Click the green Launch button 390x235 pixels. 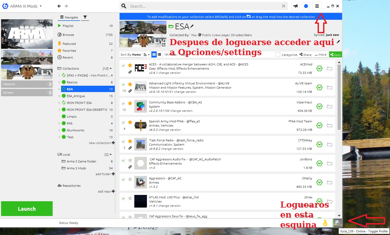click(27, 209)
